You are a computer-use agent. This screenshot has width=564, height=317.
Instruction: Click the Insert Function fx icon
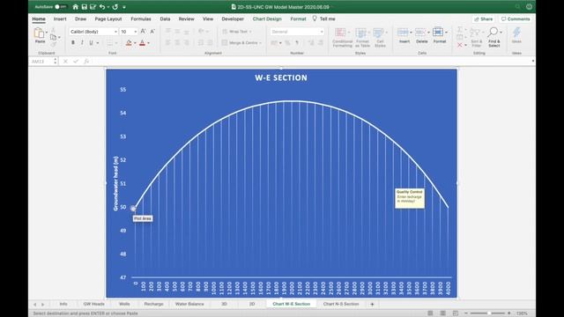(86, 62)
